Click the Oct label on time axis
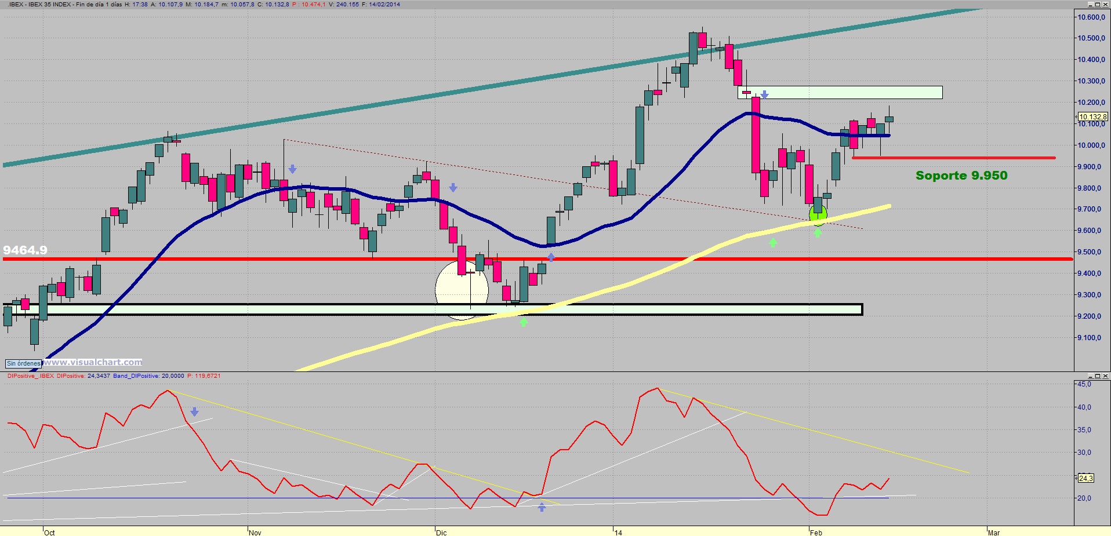The width and height of the screenshot is (1111, 536). (x=49, y=533)
